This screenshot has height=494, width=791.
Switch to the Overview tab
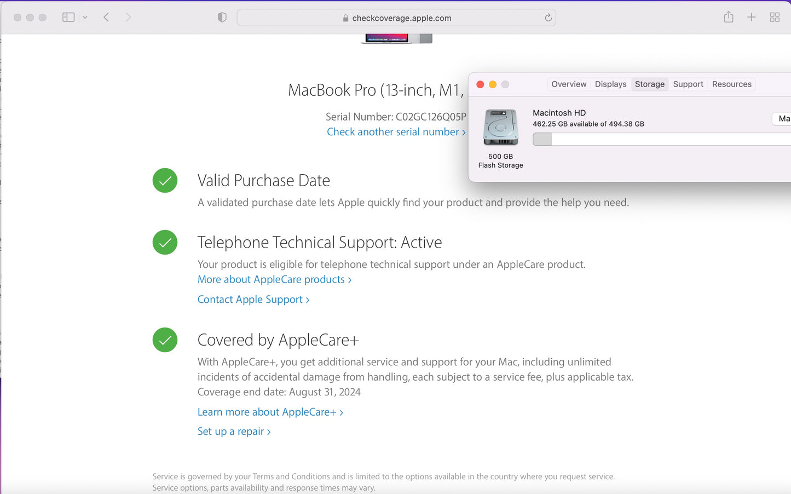(x=569, y=84)
